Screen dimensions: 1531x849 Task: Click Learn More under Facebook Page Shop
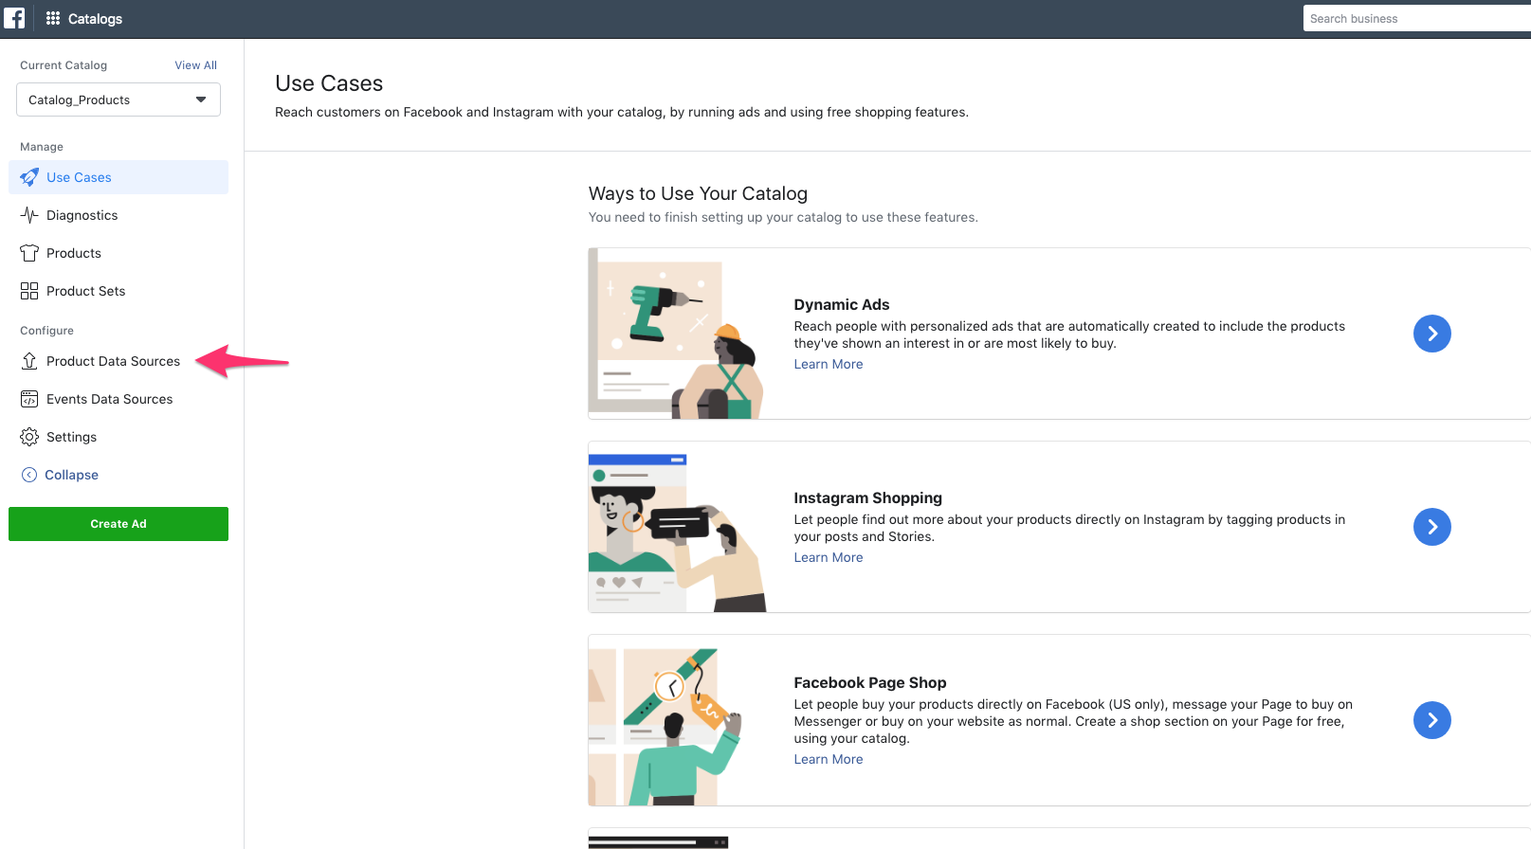[829, 759]
